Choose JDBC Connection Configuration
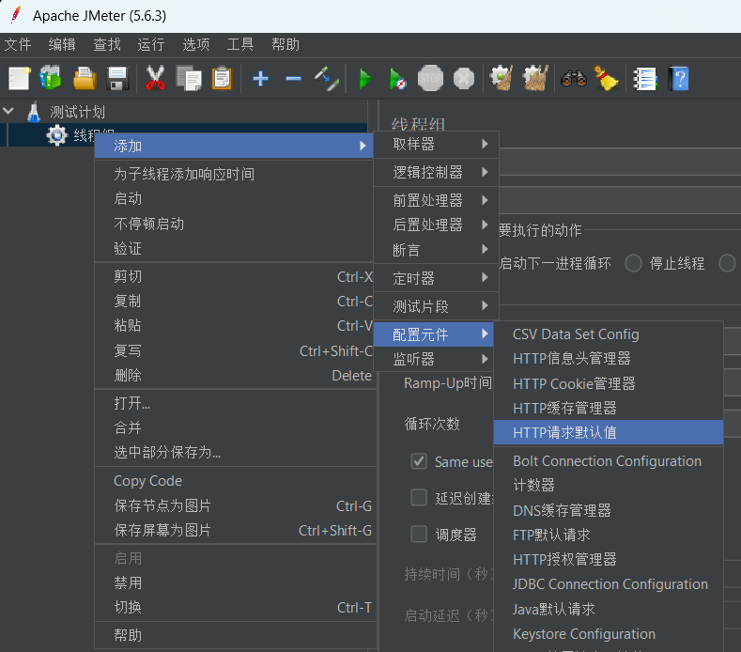Image resolution: width=741 pixels, height=652 pixels. (x=609, y=584)
